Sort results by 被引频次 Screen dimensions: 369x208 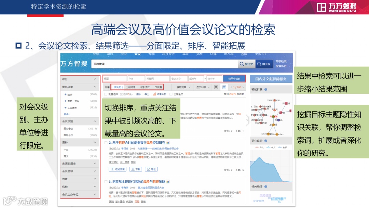pos(145,87)
